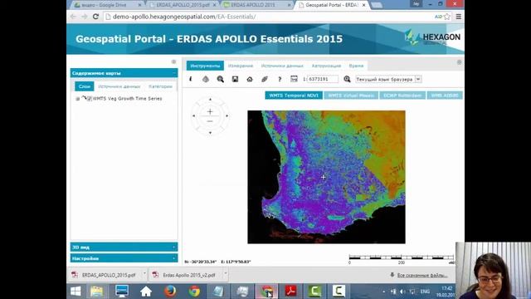531x299 pixels.
Task: Pan map down with navigator arrow
Action: point(210,133)
